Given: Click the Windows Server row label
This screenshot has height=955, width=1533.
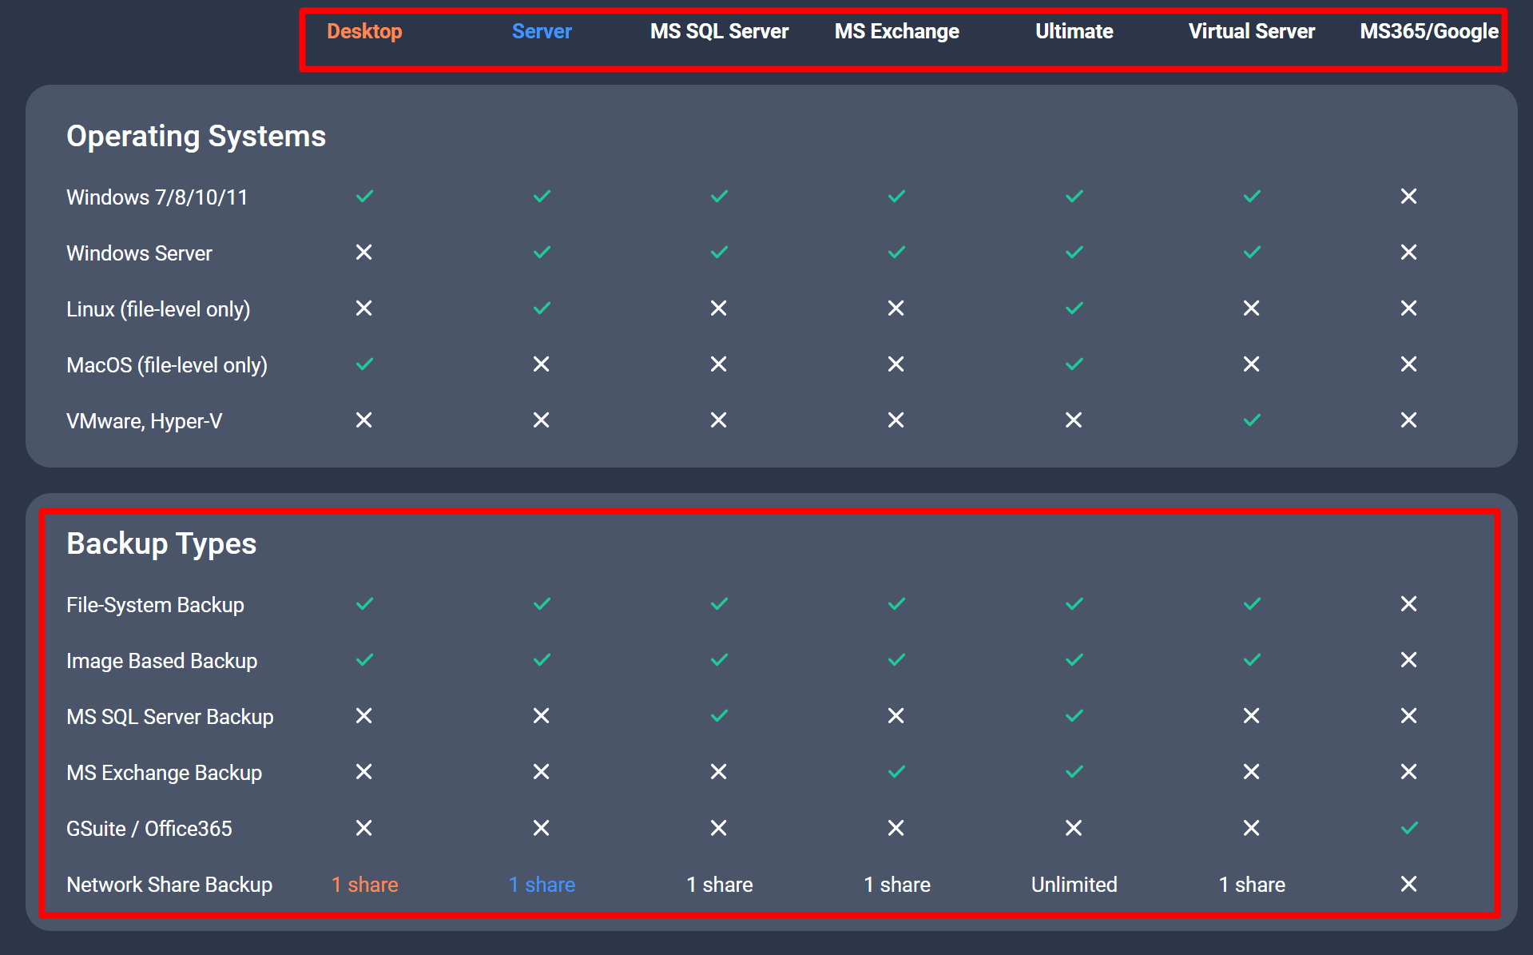Looking at the screenshot, I should click(x=139, y=253).
